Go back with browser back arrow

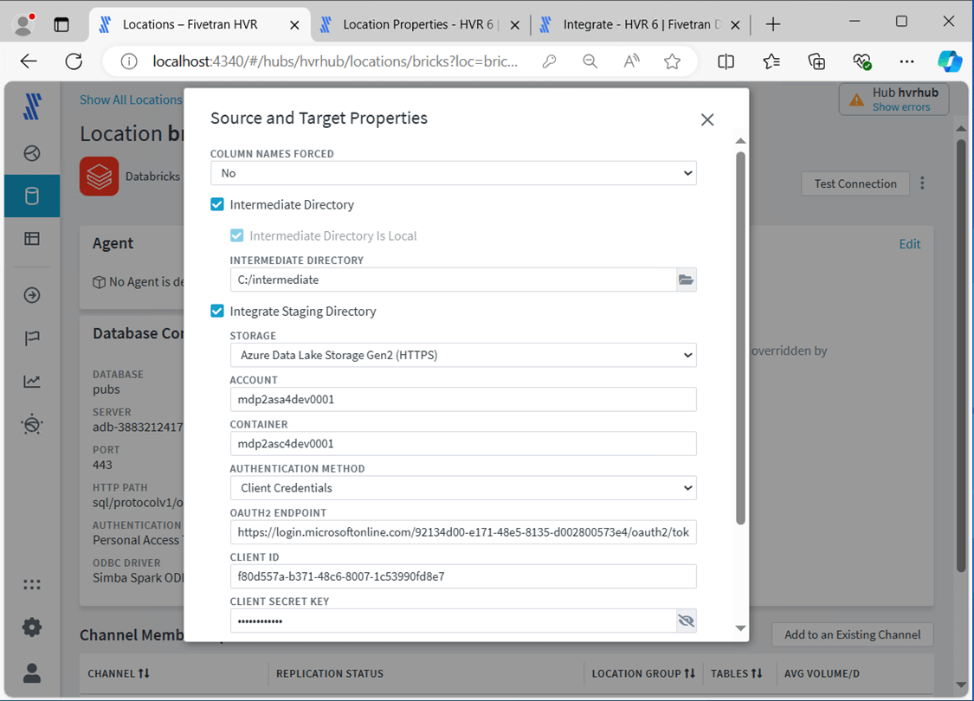coord(29,61)
